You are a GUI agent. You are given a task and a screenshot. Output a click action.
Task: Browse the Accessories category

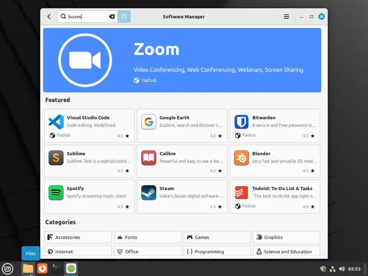pyautogui.click(x=78, y=237)
